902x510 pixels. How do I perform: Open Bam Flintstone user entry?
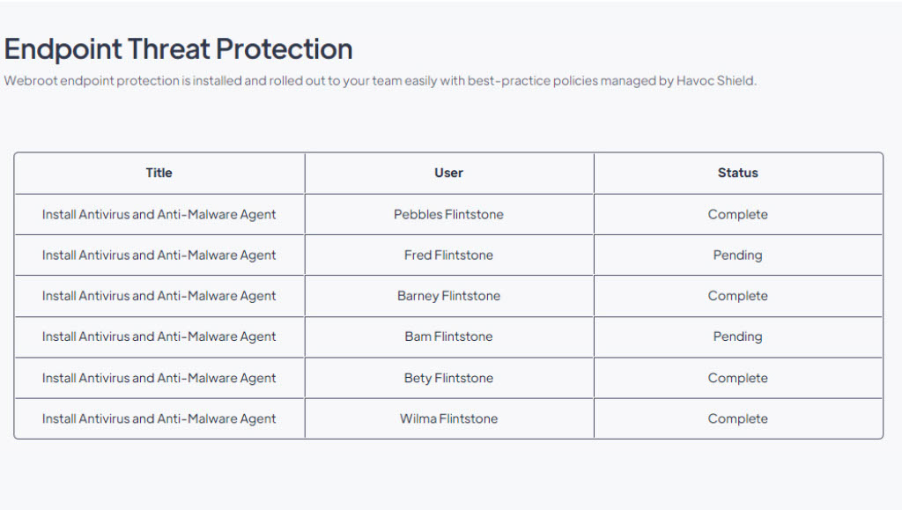pos(448,337)
